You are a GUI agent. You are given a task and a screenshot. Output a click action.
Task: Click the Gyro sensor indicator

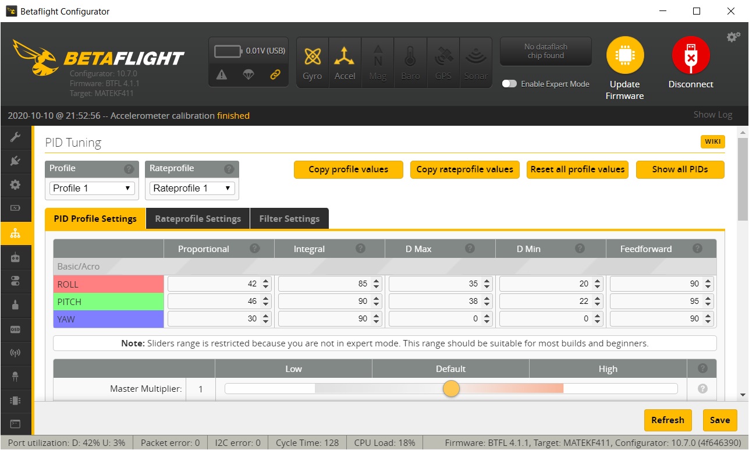(x=313, y=62)
